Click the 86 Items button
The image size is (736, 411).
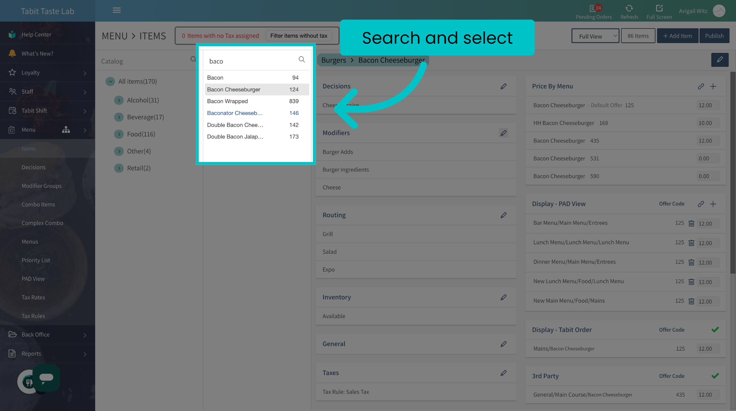[x=638, y=36]
